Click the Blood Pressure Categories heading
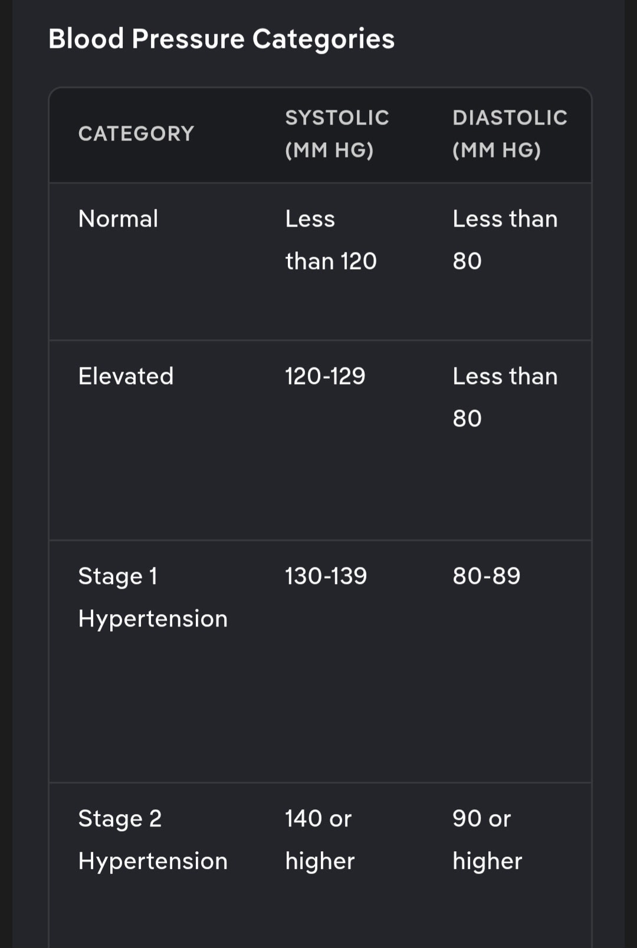Image resolution: width=637 pixels, height=948 pixels. (221, 39)
